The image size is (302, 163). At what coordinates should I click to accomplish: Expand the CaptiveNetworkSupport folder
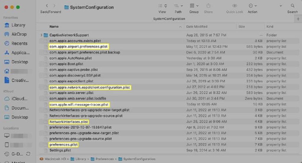pyautogui.click(x=41, y=35)
